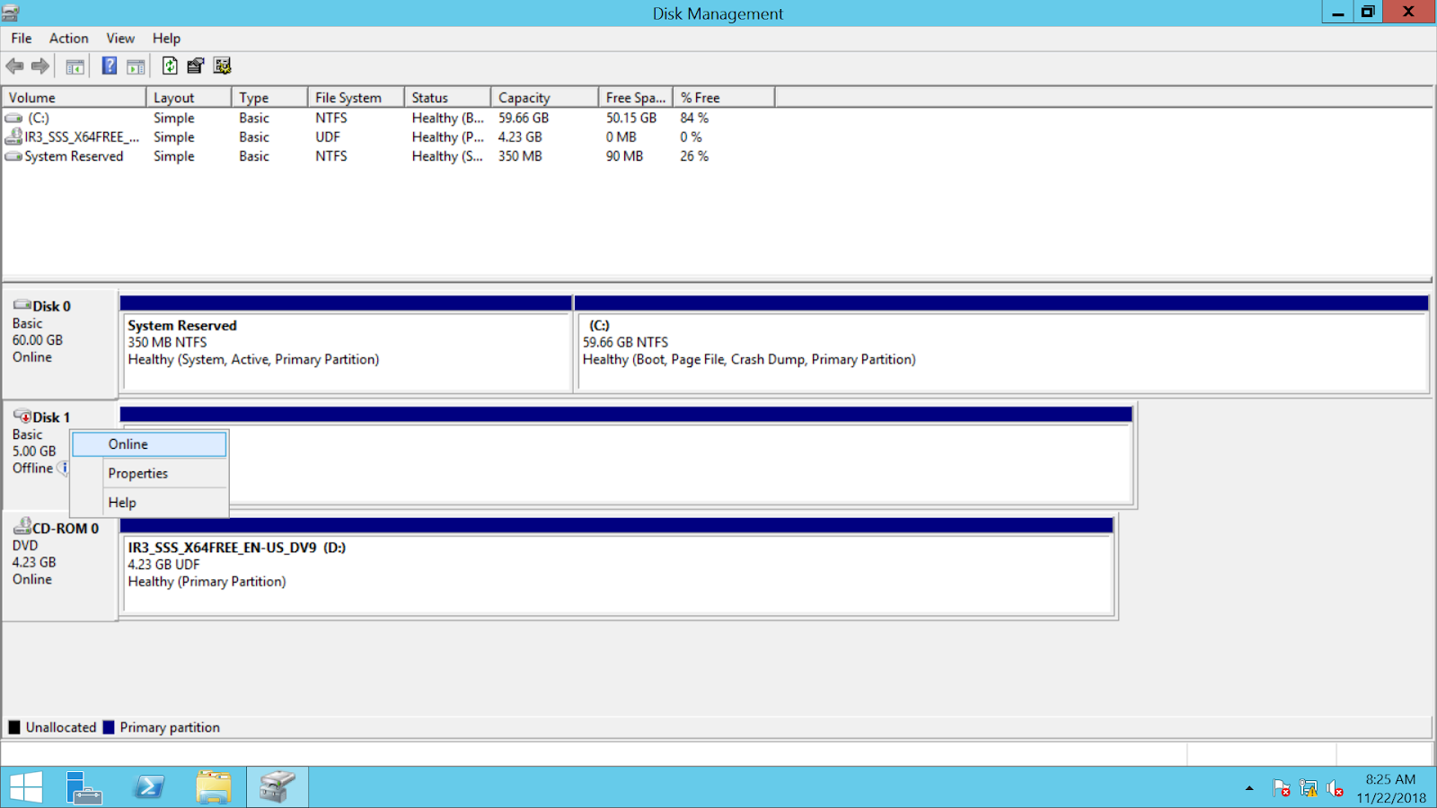Click the Server Manager flag notification icon
The width and height of the screenshot is (1437, 808).
(x=1282, y=788)
